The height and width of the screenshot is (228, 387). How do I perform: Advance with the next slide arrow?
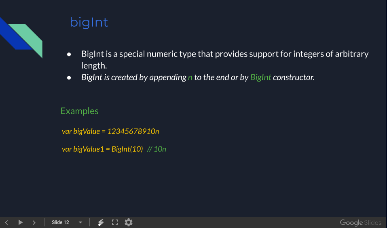click(34, 222)
